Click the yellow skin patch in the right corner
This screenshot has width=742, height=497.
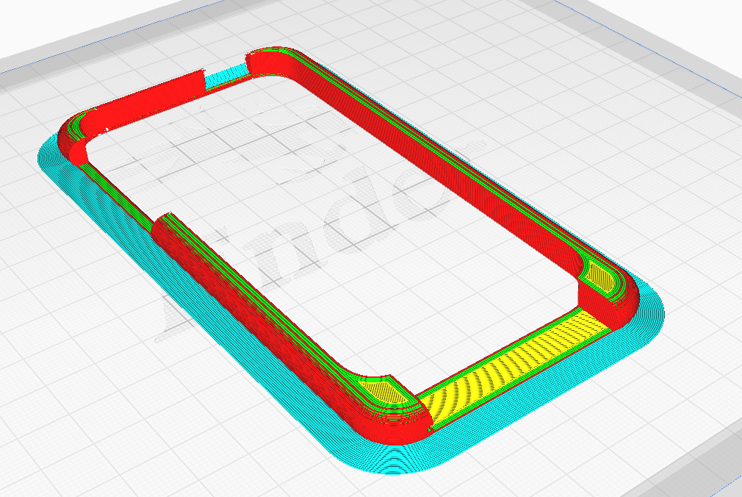click(600, 276)
